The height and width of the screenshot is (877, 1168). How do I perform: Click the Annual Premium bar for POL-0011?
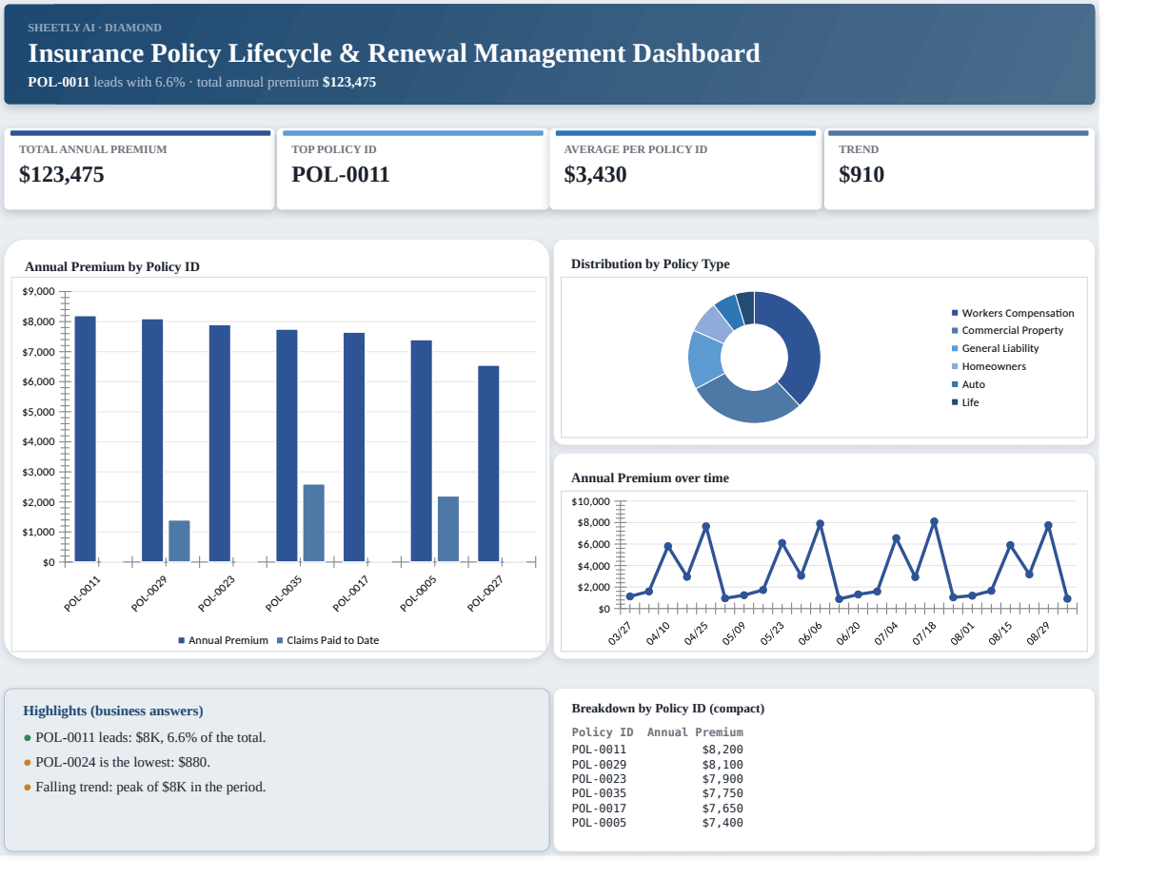click(x=86, y=438)
